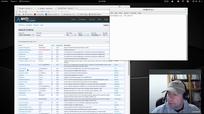Open the terminal Edit menu

pyautogui.click(x=116, y=13)
